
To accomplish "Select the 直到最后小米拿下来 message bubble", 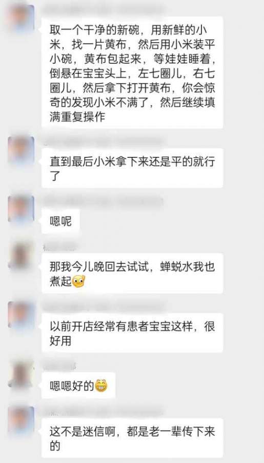I will pos(132,168).
